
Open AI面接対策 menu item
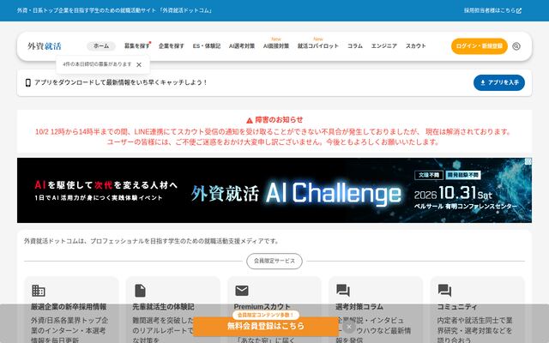pyautogui.click(x=276, y=46)
